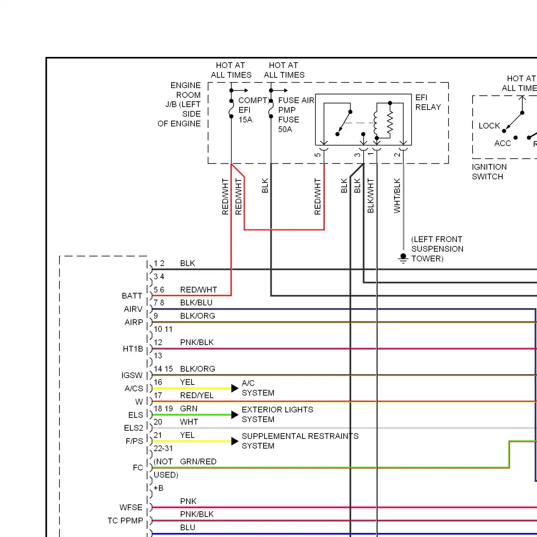The height and width of the screenshot is (537, 537).
Task: Click pin number 17 on connector
Action: (x=158, y=395)
